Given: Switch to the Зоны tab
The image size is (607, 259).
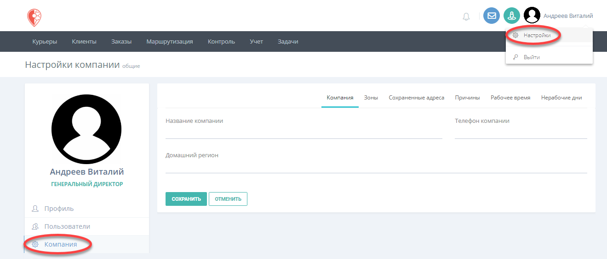Looking at the screenshot, I should coord(371,98).
